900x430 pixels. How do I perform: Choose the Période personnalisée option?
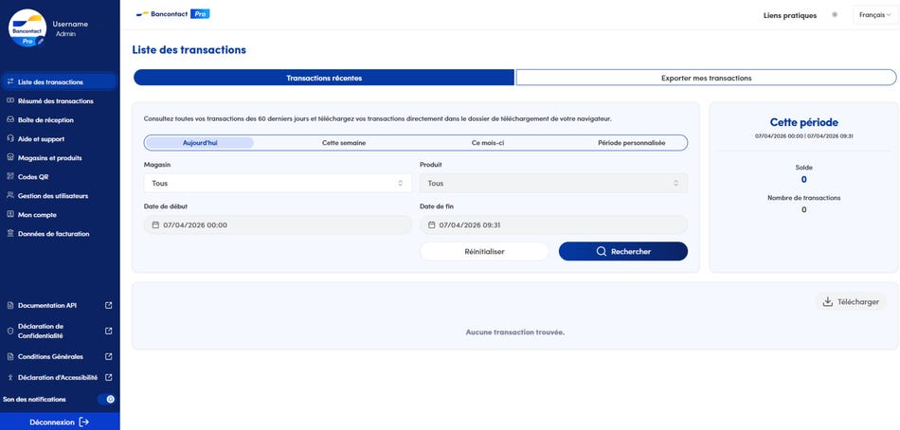631,143
